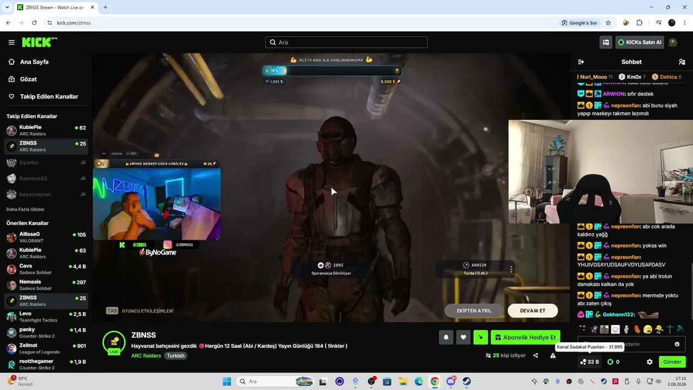The image size is (693, 390).
Task: Open Windows Start menu
Action: 227,381
